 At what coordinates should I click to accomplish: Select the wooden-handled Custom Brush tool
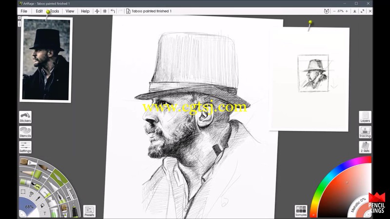pyautogui.click(x=64, y=211)
